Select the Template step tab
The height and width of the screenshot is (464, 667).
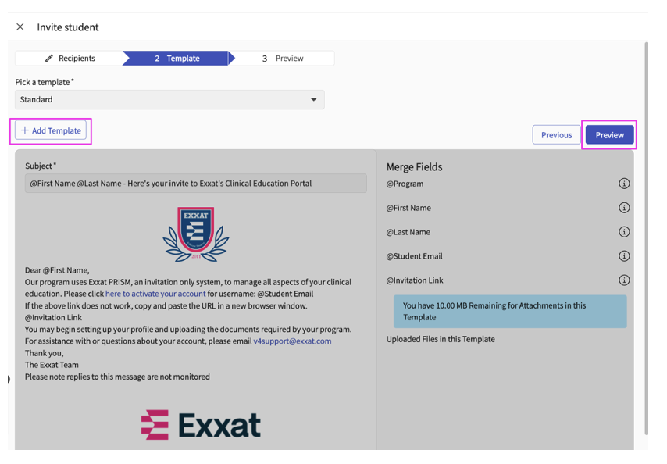pyautogui.click(x=177, y=59)
